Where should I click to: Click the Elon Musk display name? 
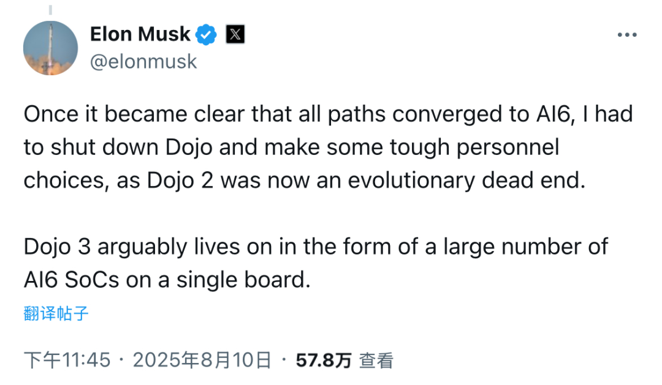tap(140, 34)
